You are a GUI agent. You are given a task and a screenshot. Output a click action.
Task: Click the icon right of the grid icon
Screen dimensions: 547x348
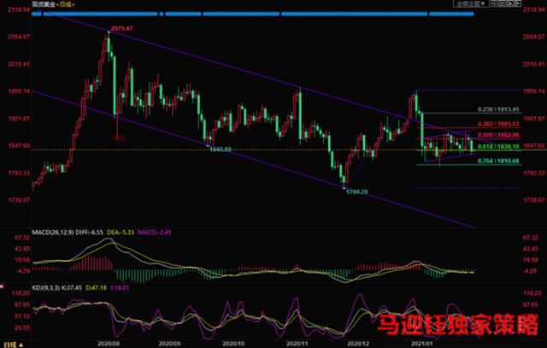(503, 3)
